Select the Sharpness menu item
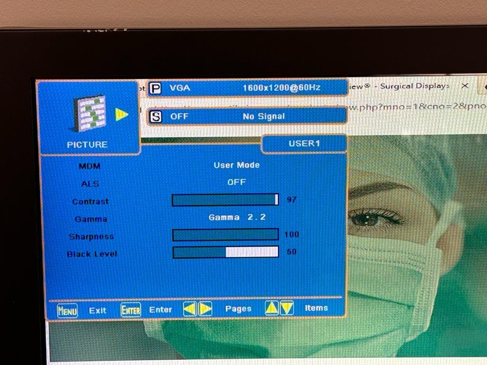The width and height of the screenshot is (487, 365). point(91,237)
